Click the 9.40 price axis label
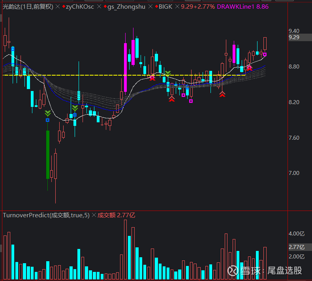Viewport: 312px width, 281px height. click(x=294, y=31)
